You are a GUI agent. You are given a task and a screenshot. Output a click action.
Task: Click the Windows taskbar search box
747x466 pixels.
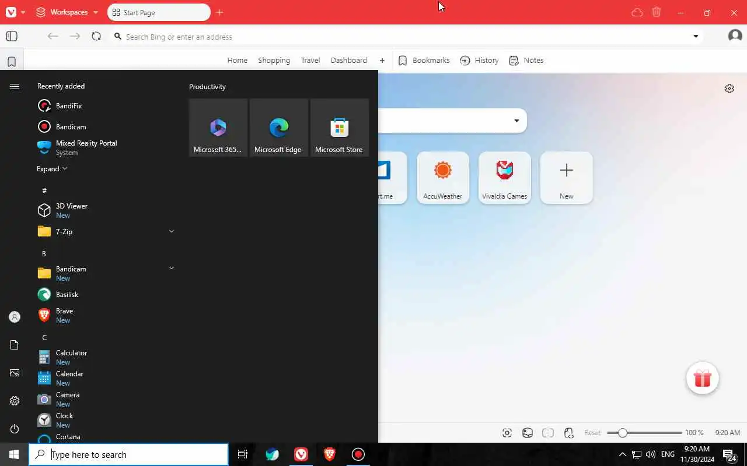point(128,454)
